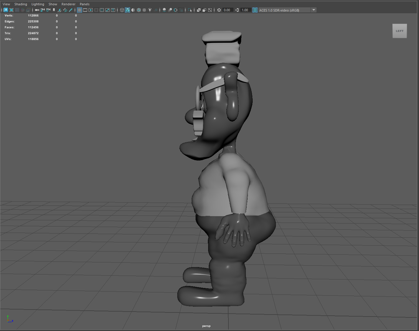The width and height of the screenshot is (419, 331).
Task: Click the Edges count 225308
Action: click(x=33, y=21)
